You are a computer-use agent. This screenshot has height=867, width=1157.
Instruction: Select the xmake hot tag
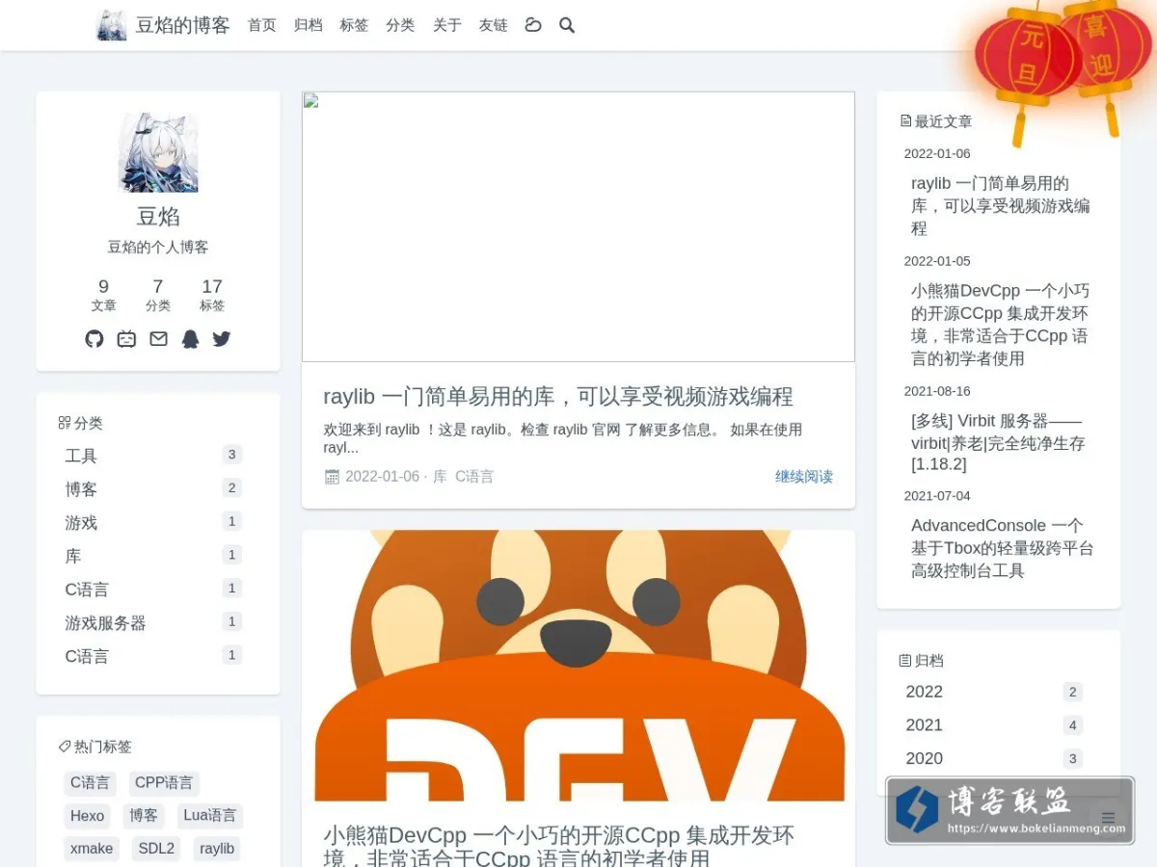[x=92, y=849]
